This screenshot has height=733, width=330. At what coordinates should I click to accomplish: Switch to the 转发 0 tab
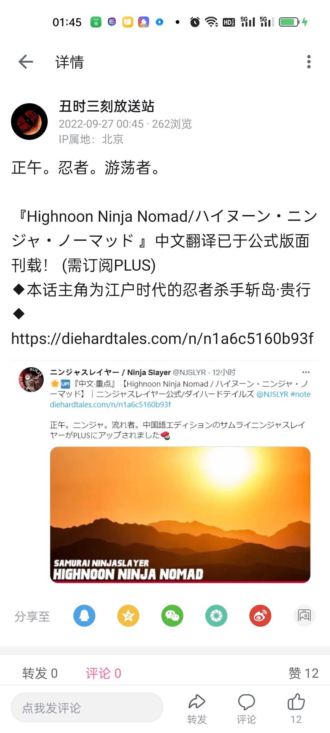click(40, 673)
